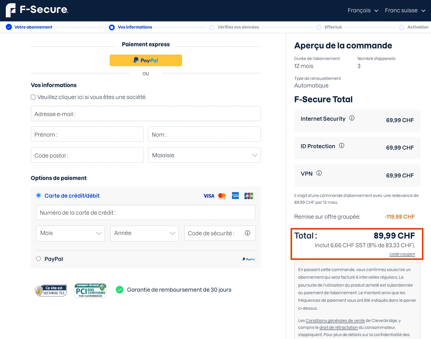Open the country dropdown showing Malaisie
The height and width of the screenshot is (339, 431).
click(x=204, y=155)
